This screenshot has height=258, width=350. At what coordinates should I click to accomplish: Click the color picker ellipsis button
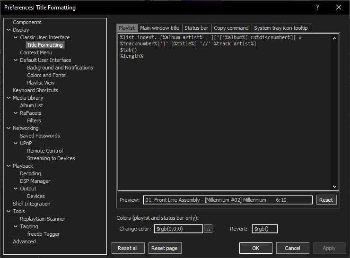pos(208,229)
